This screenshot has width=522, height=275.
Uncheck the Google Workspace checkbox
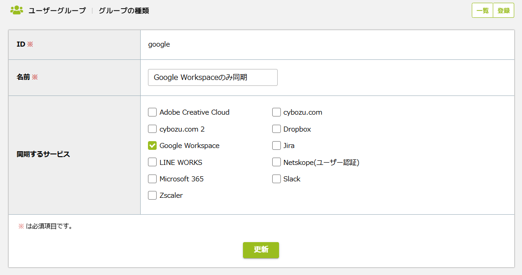point(152,145)
